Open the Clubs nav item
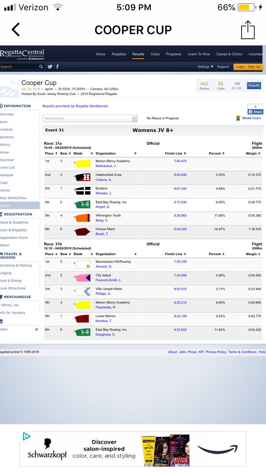 (x=155, y=54)
